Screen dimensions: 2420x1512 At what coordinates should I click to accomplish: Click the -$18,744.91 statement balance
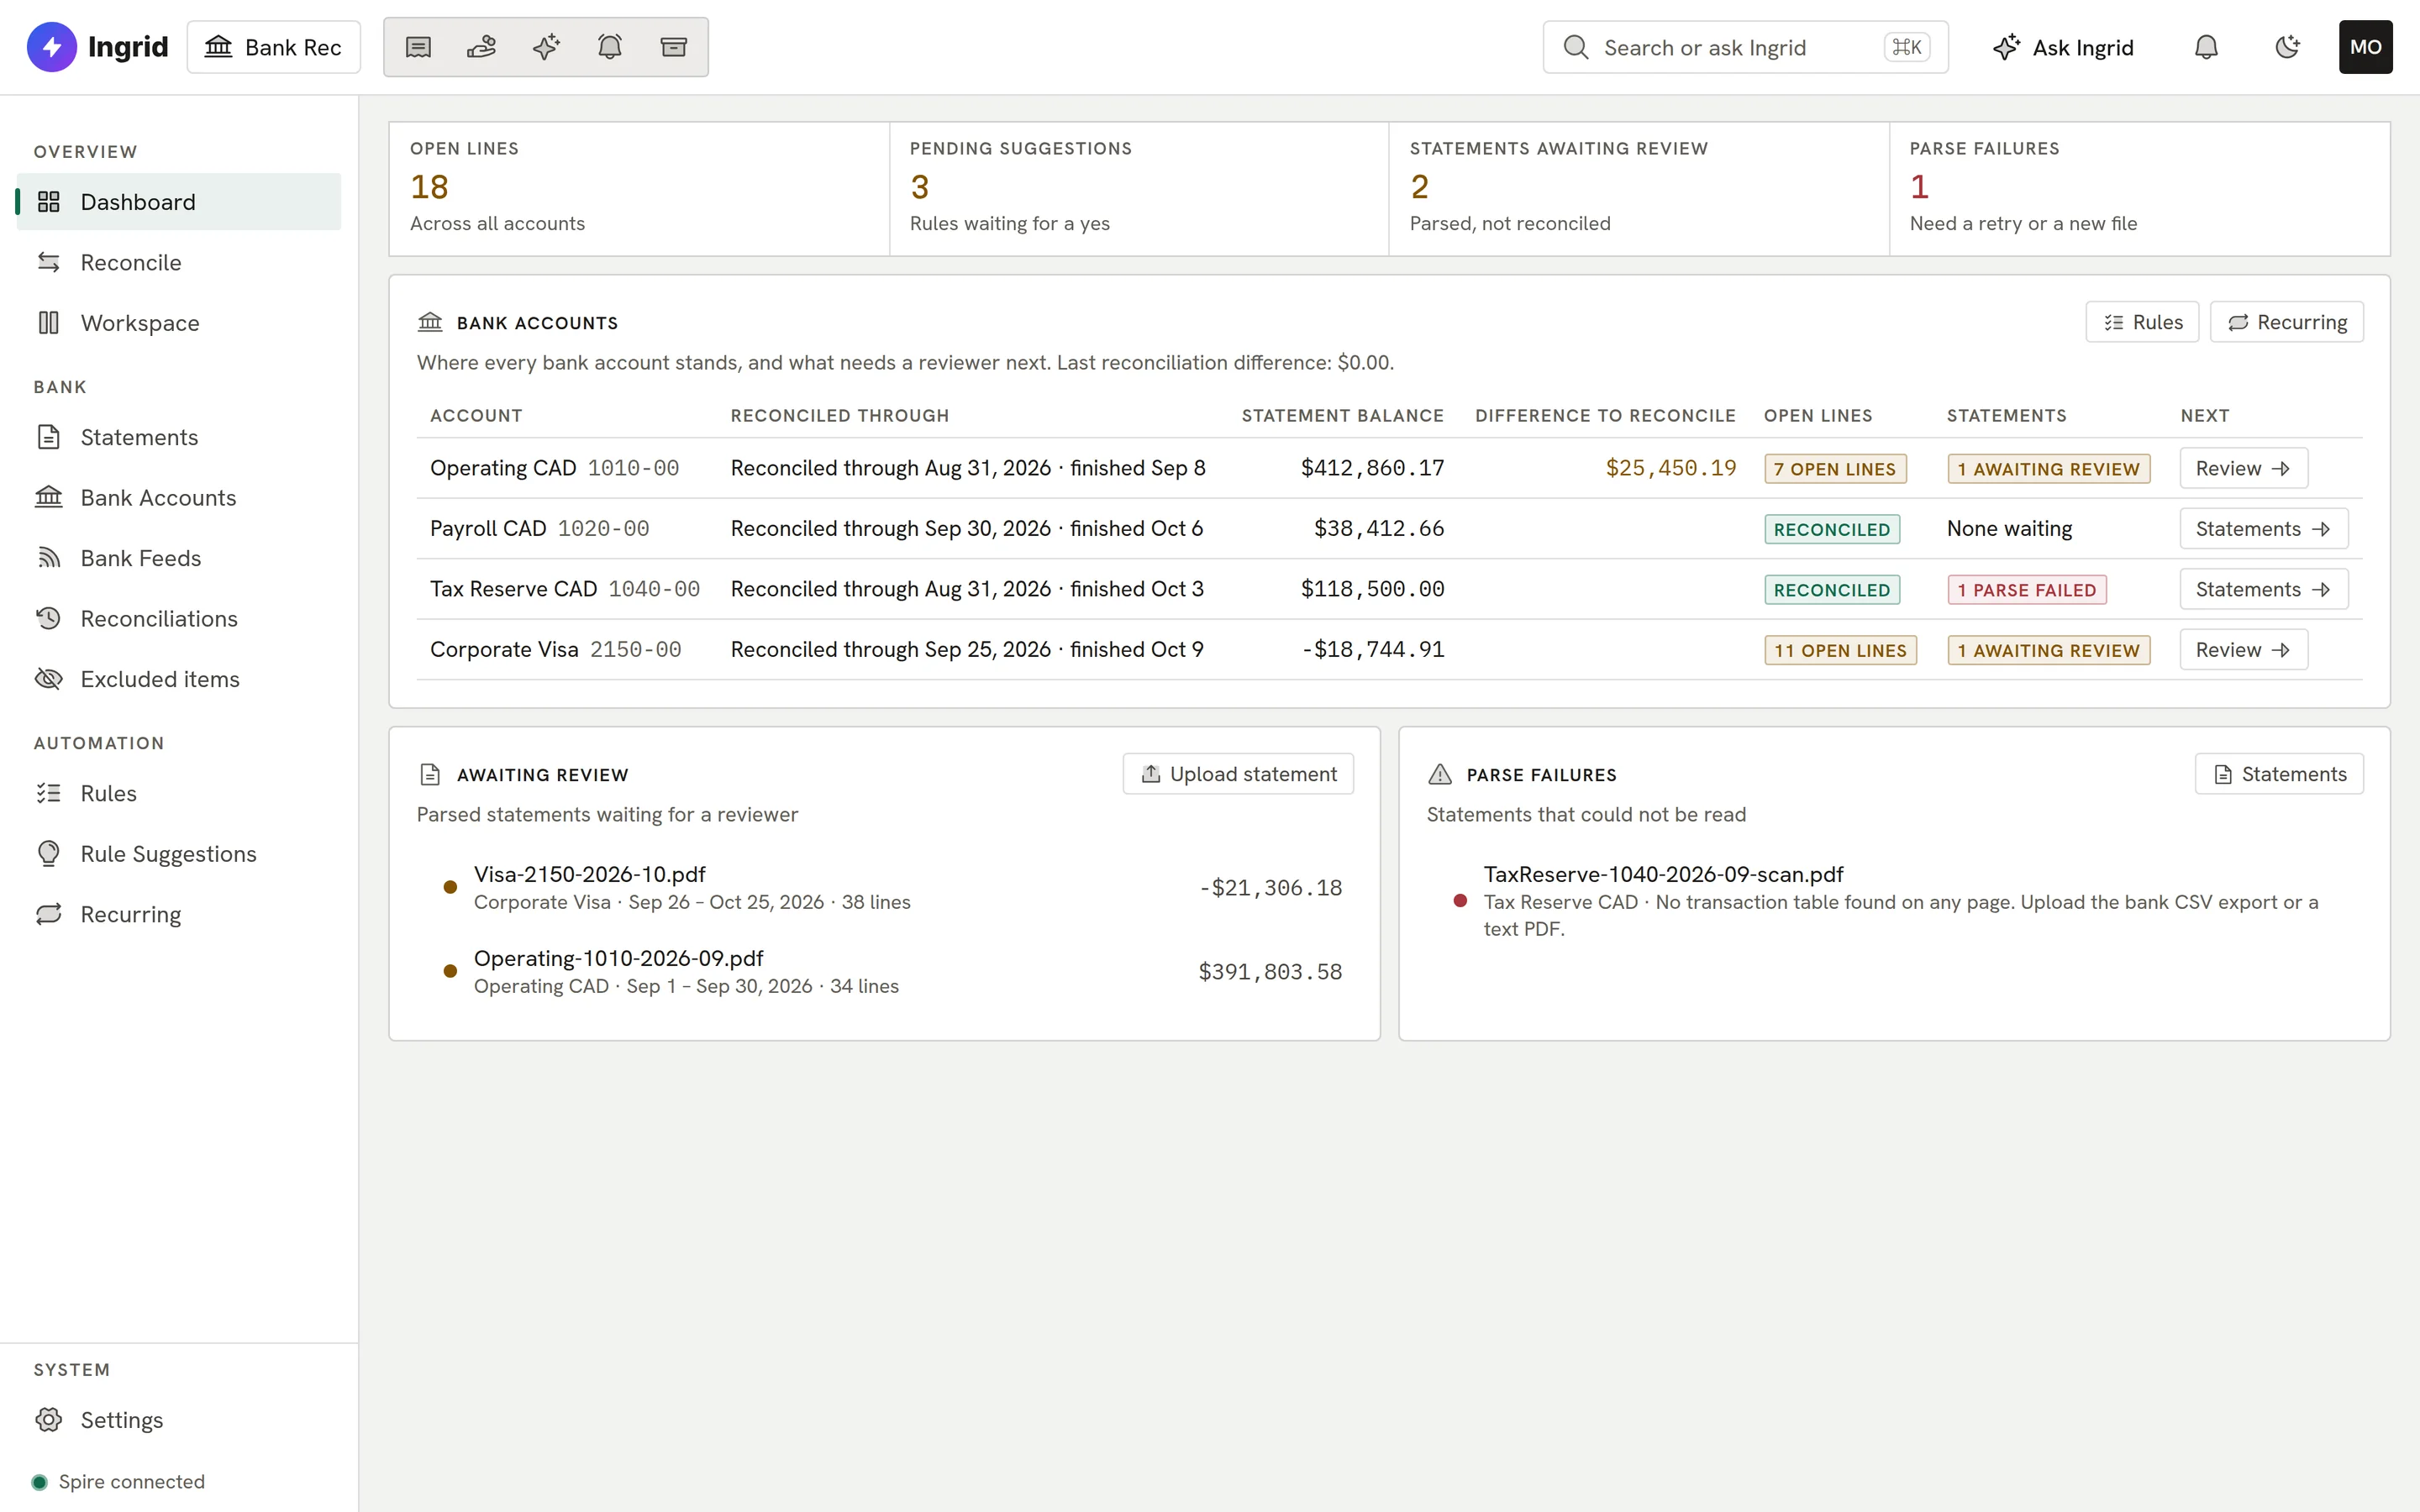click(1372, 649)
